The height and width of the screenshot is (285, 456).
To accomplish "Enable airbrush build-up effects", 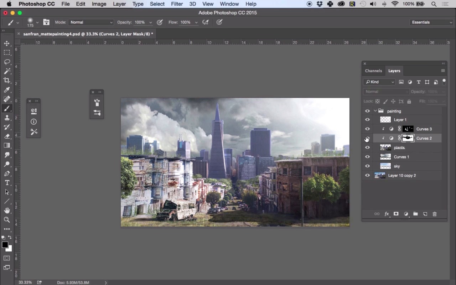I will click(206, 22).
